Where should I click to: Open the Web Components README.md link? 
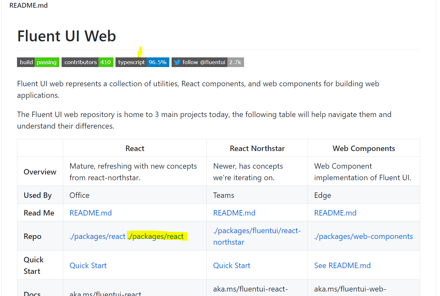click(335, 213)
